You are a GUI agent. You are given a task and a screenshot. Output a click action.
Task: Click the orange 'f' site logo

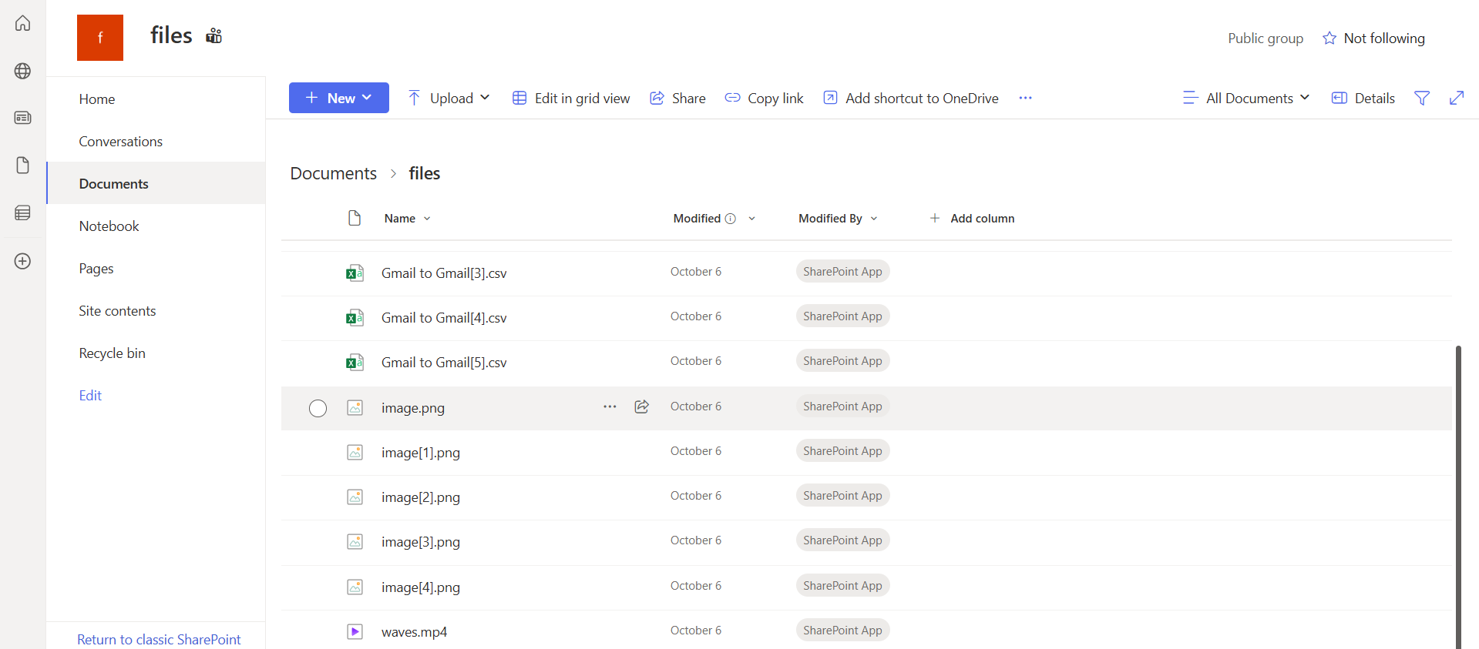tap(100, 38)
